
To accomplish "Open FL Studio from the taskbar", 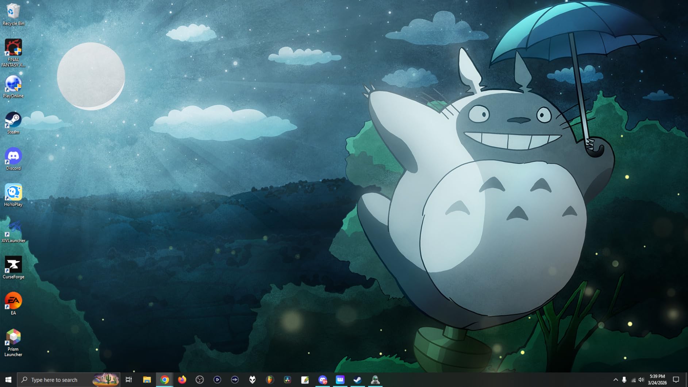I will [x=270, y=380].
